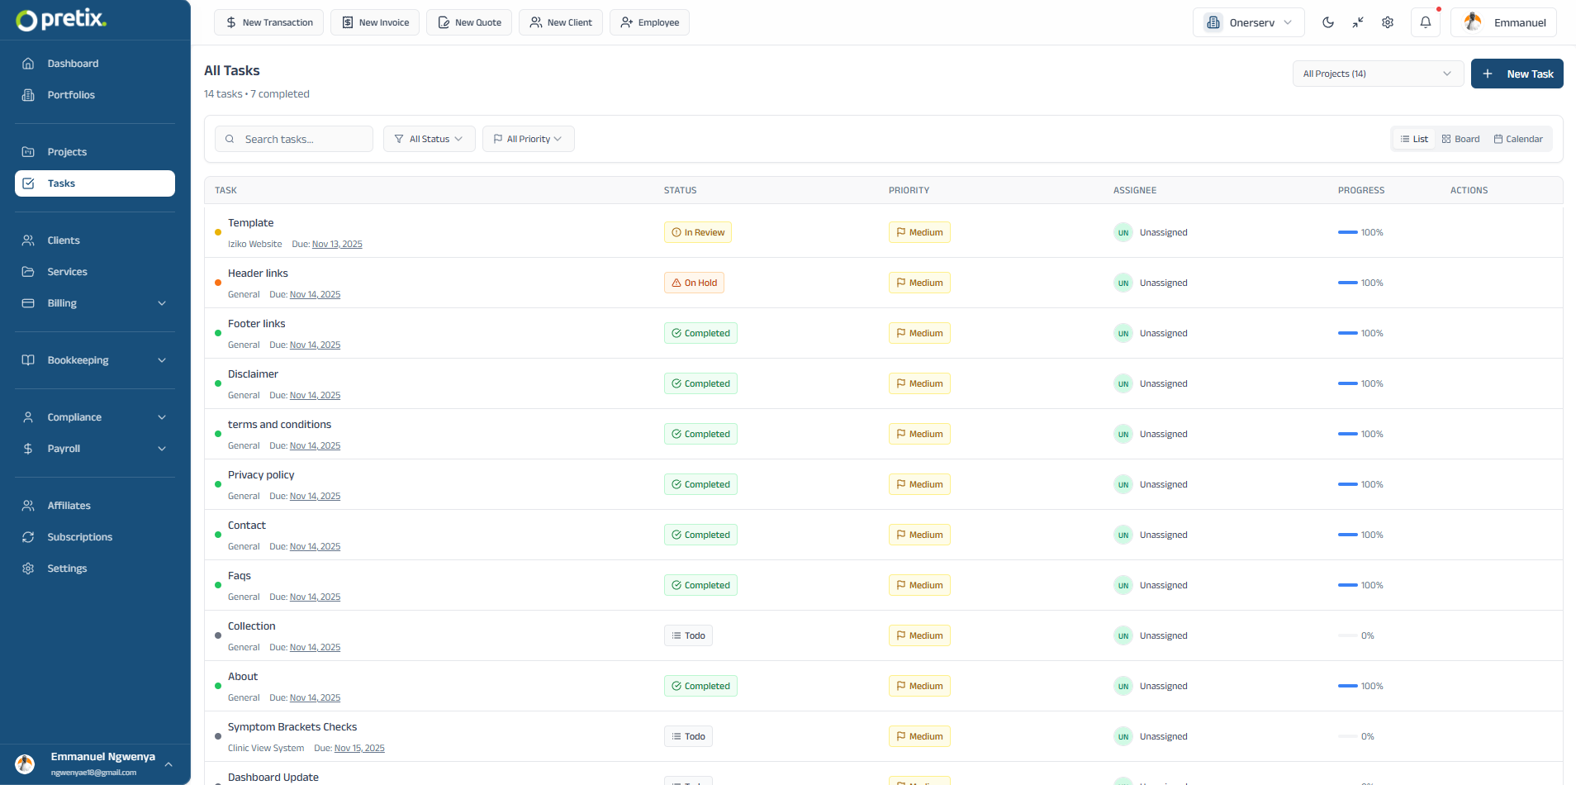1576x785 pixels.
Task: Expand the Billing sidebar section
Action: pyautogui.click(x=94, y=303)
